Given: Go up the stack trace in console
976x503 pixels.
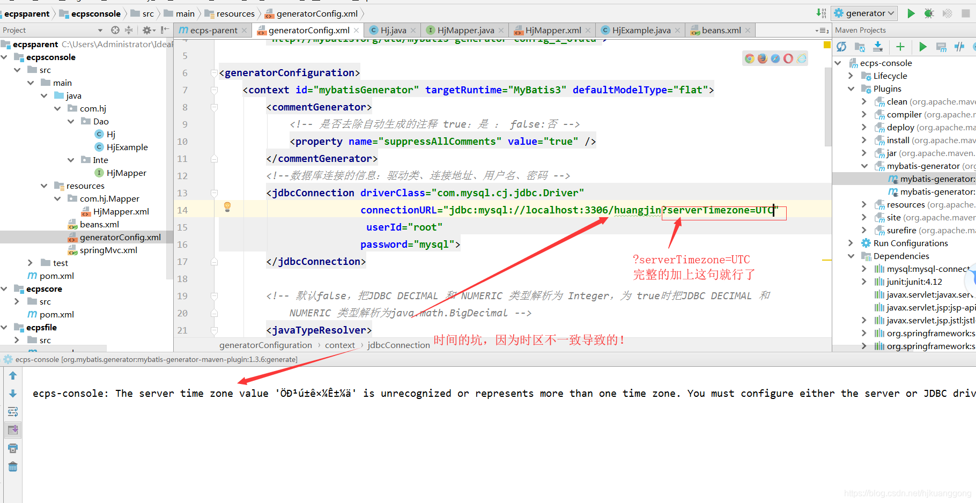Looking at the screenshot, I should click(13, 375).
